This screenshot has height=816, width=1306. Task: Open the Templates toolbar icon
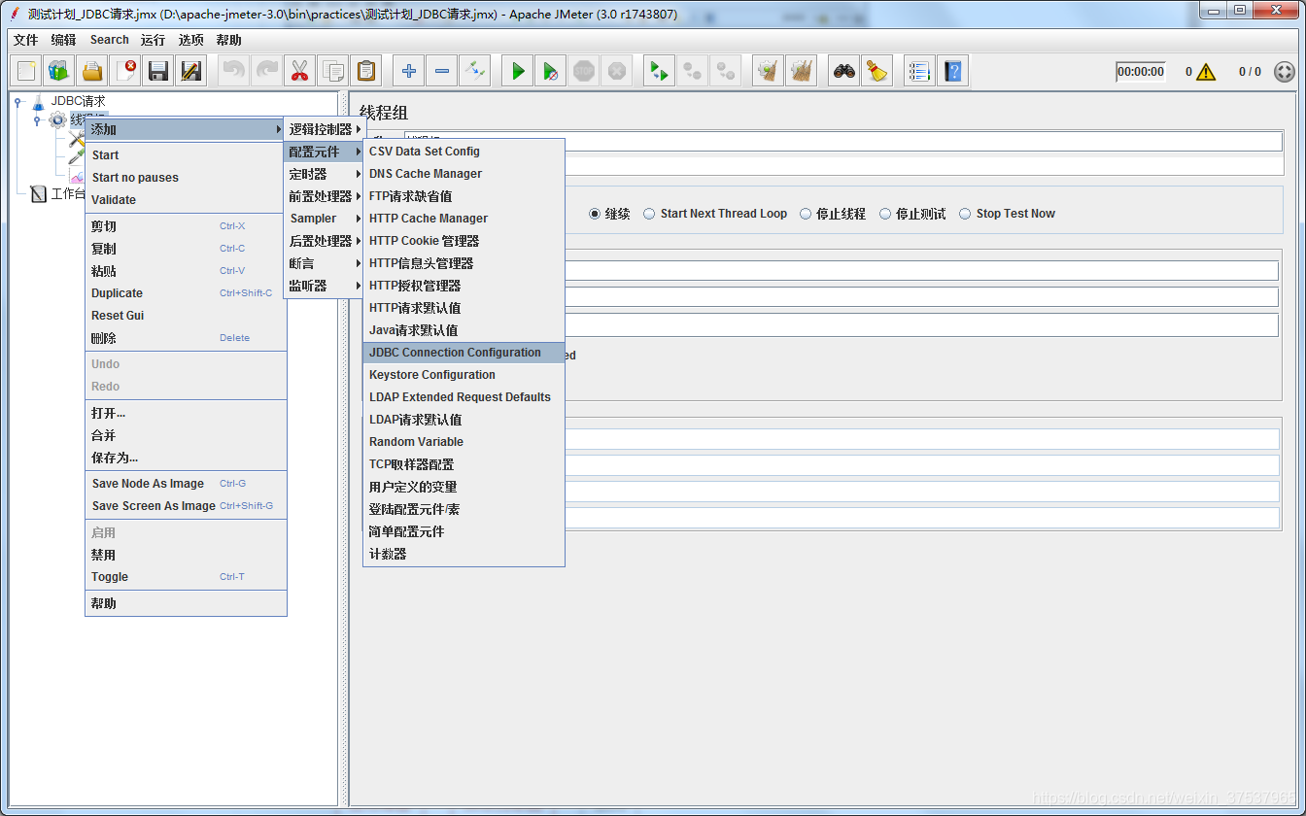tap(59, 71)
